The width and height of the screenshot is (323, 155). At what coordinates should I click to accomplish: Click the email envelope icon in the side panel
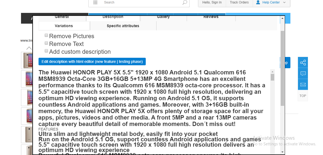303,84
